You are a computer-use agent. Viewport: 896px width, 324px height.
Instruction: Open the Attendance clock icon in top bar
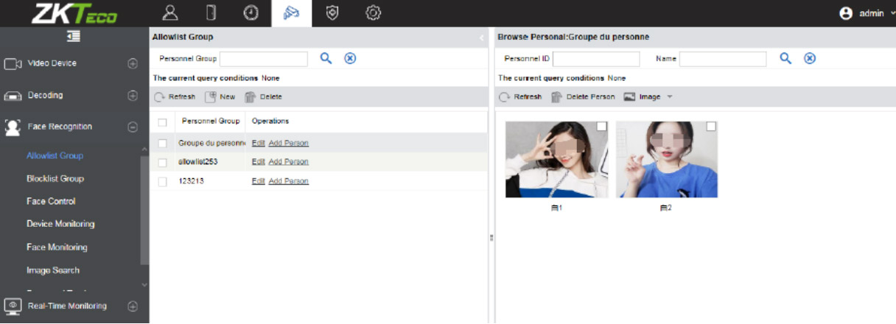251,13
